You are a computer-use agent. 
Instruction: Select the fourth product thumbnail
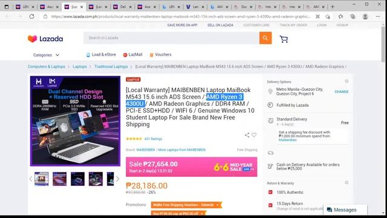click(96, 179)
